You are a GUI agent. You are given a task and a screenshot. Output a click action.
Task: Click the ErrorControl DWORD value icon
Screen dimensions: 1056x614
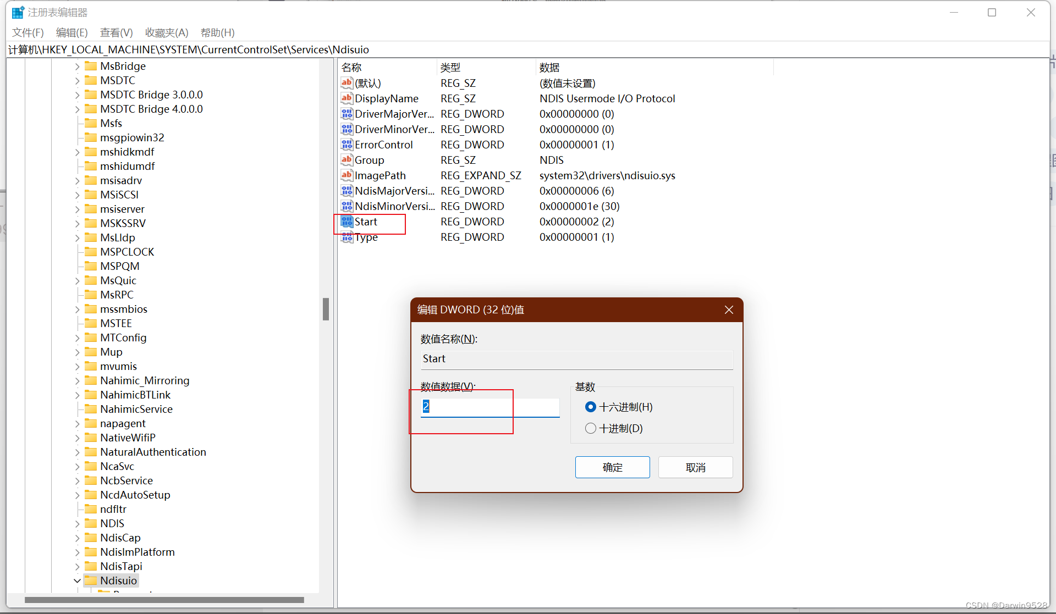346,145
